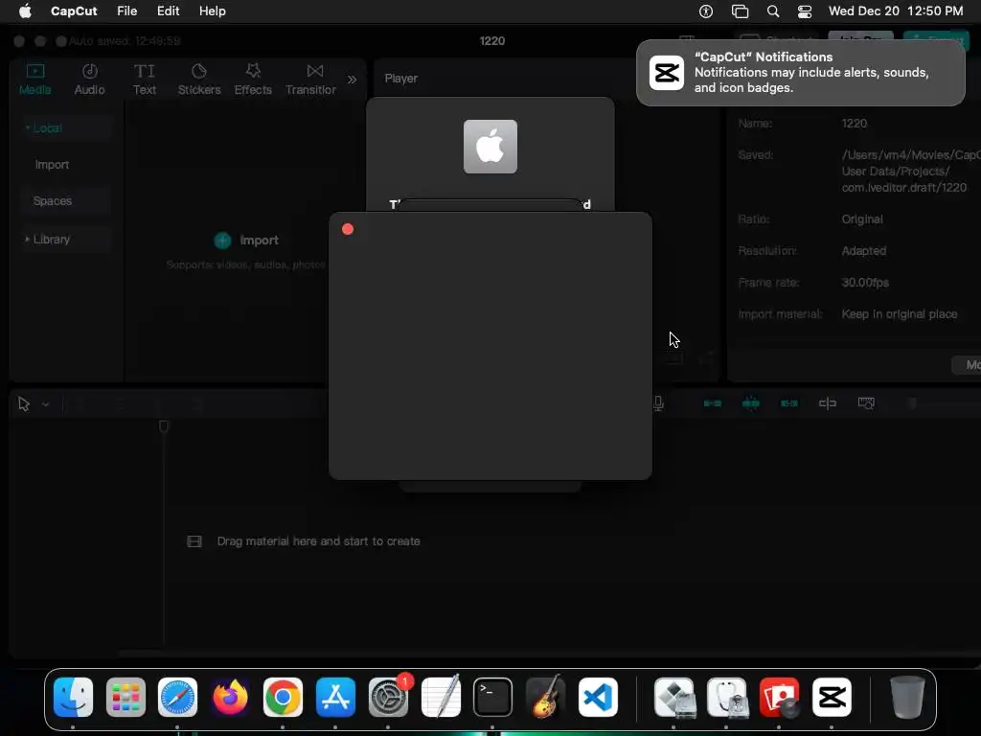Show more tabs with double chevron
Image resolution: width=981 pixels, height=736 pixels.
(x=353, y=80)
